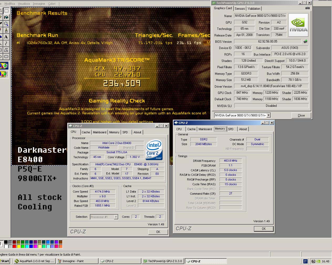Switch to TechPowerUp GPU-Z taskbar button
Screen dimensions: 332x265
[x=163, y=261]
